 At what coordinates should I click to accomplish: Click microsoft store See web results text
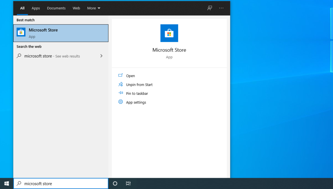[x=52, y=56]
